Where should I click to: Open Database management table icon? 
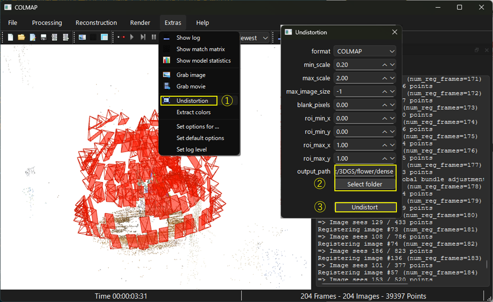[x=104, y=37]
